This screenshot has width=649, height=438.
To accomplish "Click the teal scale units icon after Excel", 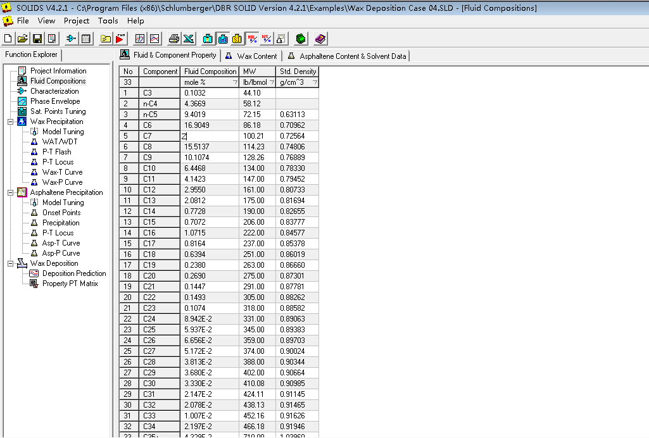I will [x=208, y=39].
